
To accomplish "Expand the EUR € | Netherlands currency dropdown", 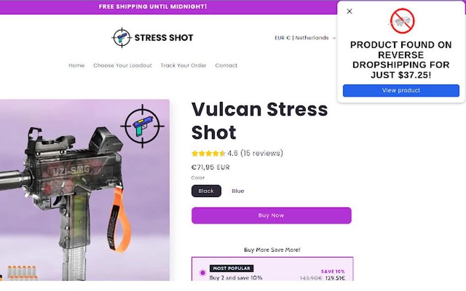I will (x=305, y=38).
